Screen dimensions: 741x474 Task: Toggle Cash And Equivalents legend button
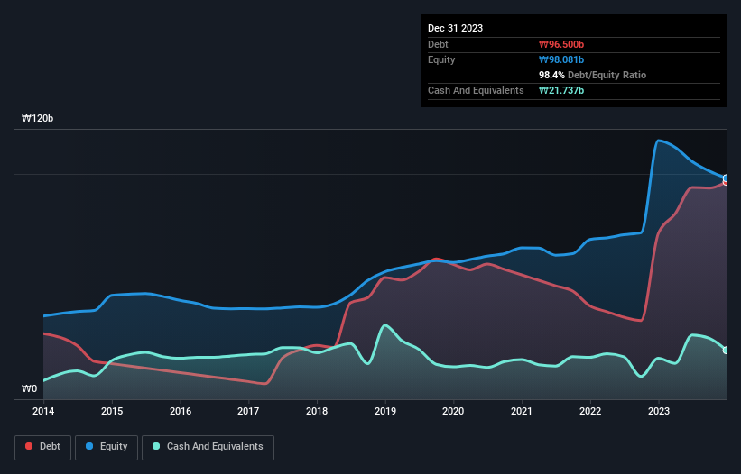(208, 447)
